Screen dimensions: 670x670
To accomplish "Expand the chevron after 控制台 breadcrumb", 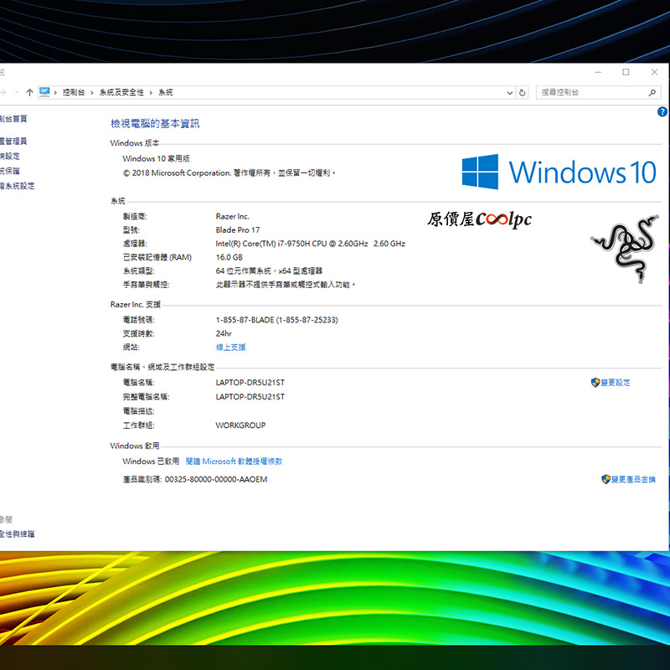I will click(x=92, y=92).
